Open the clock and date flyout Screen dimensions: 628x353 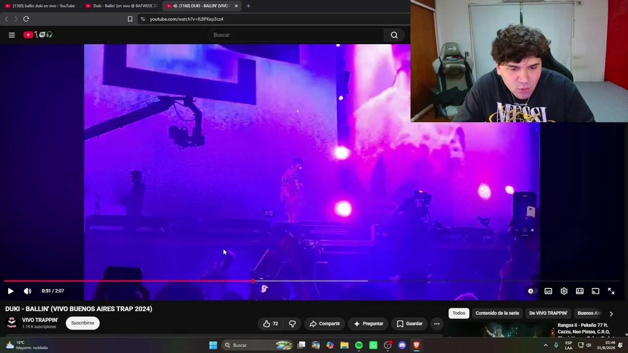pyautogui.click(x=605, y=345)
